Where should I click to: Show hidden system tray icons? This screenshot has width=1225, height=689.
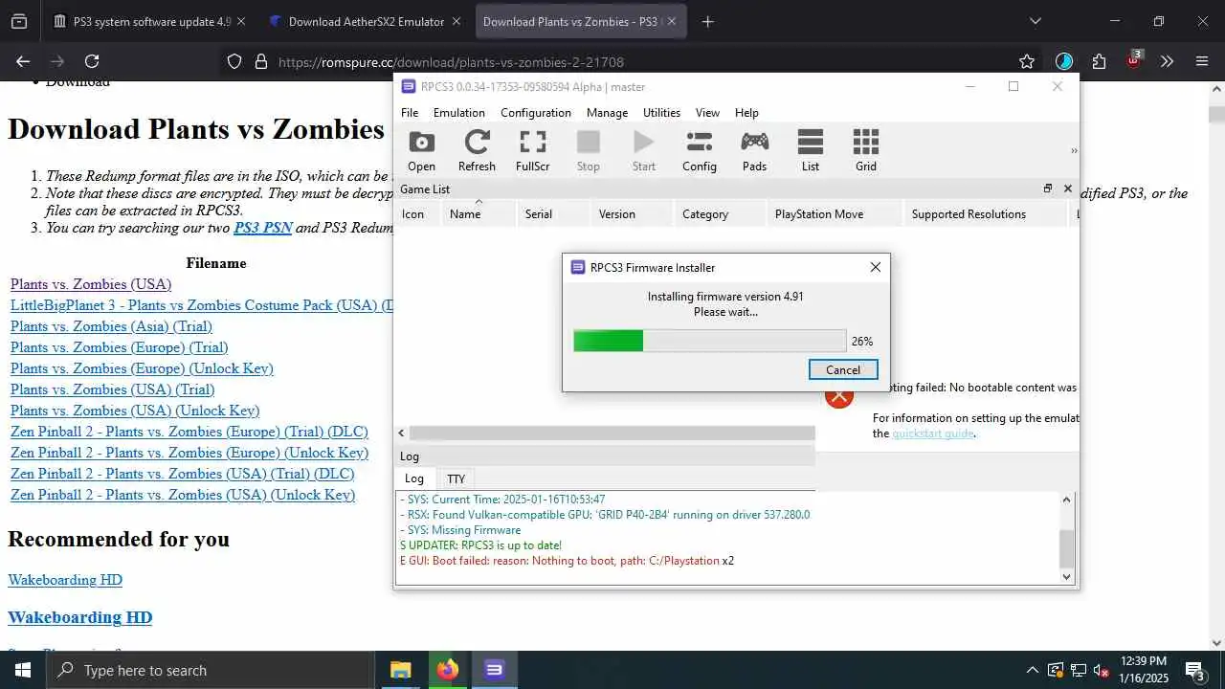pyautogui.click(x=1032, y=670)
